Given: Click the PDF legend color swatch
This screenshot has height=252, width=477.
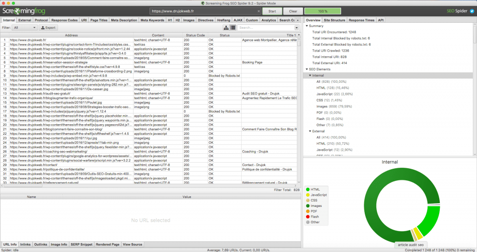Looking at the screenshot, I should pos(307,211).
